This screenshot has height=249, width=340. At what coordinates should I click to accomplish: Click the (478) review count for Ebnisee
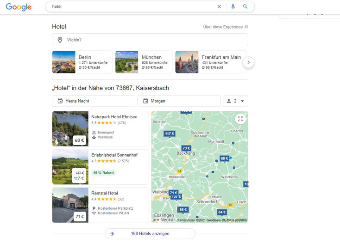[x=122, y=123]
